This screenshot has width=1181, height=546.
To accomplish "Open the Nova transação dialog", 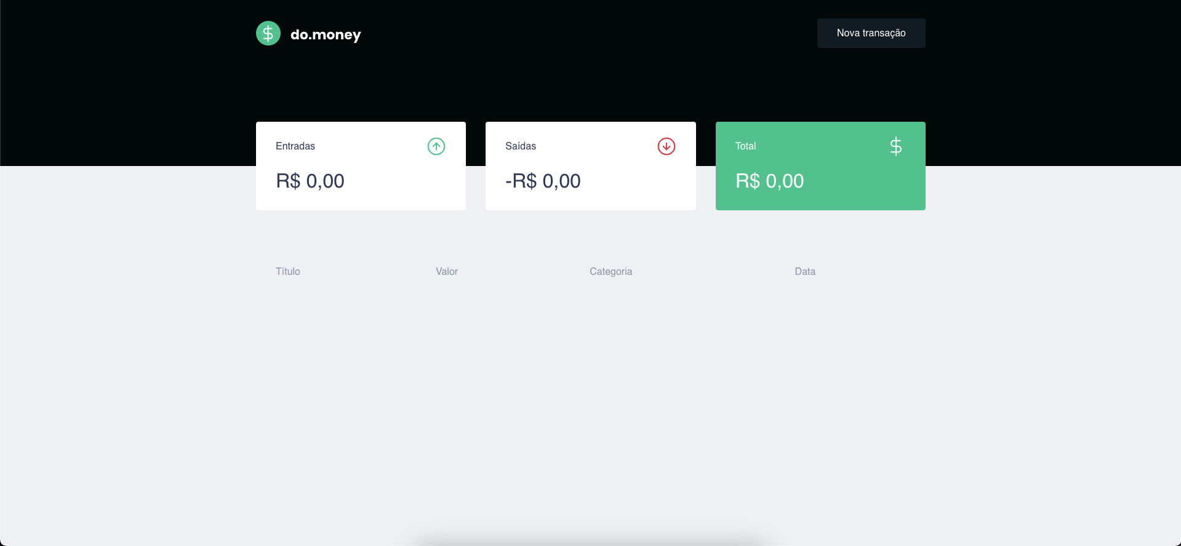I will coord(871,33).
